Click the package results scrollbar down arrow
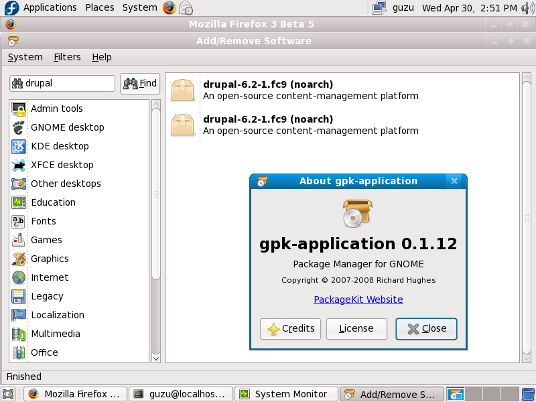The height and width of the screenshot is (402, 536). pos(527,358)
